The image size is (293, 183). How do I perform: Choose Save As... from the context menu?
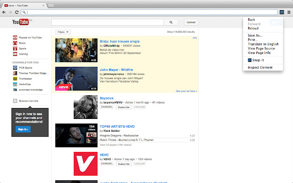255,35
